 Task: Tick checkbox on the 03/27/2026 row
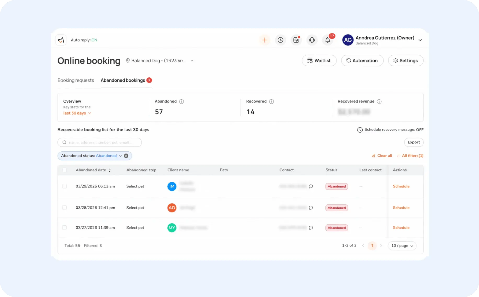[x=65, y=227]
